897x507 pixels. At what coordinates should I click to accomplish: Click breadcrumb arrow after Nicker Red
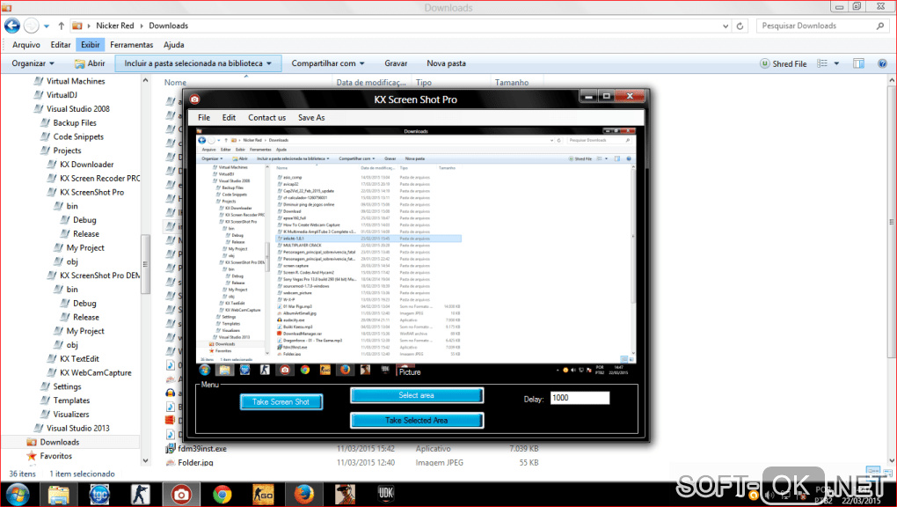[x=142, y=26]
